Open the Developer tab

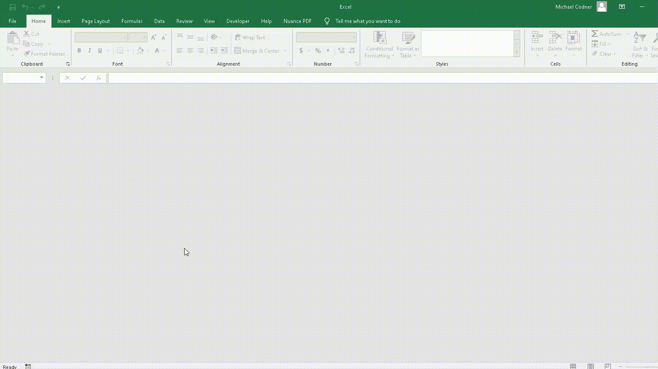point(238,21)
